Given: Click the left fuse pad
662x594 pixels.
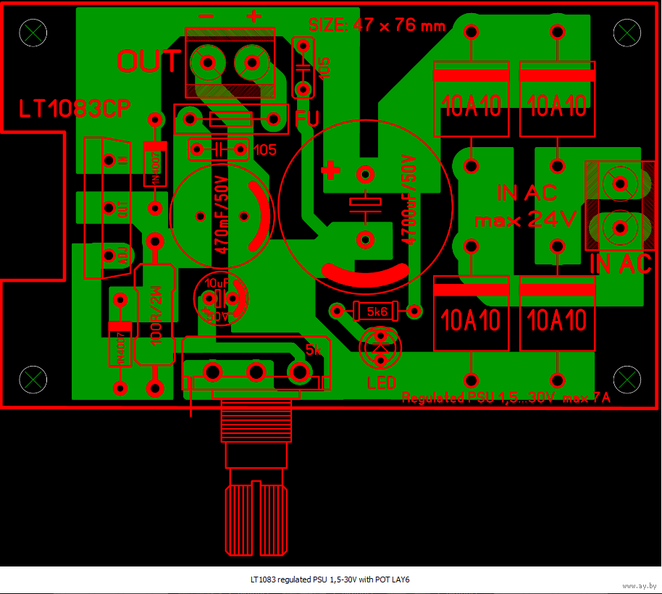Looking at the screenshot, I should tap(190, 120).
